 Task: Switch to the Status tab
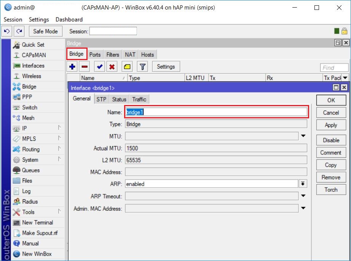coord(119,99)
